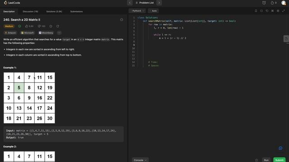Viewport: 289px width, 162px height.
Task: Go to previous problem arrow
Action: (130, 3)
